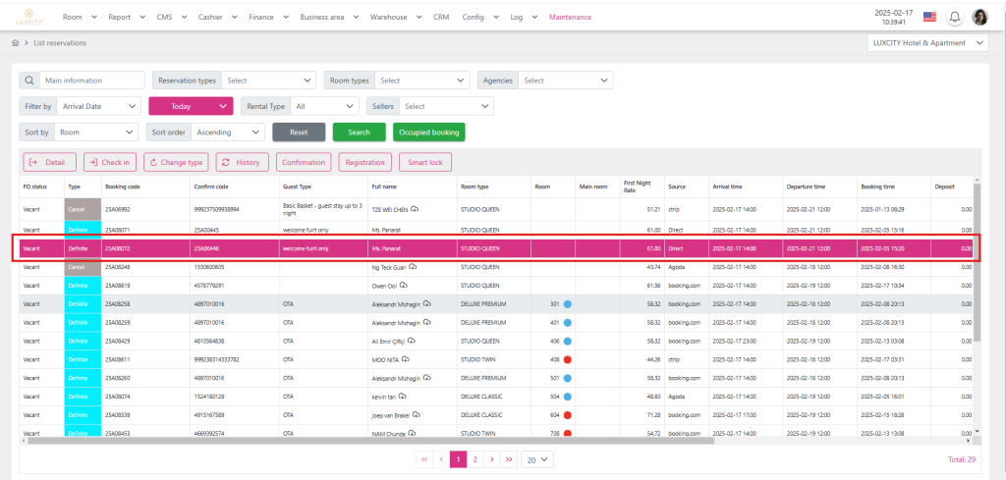The image size is (1006, 480).
Task: Open the Maintenance menu item
Action: coord(570,17)
